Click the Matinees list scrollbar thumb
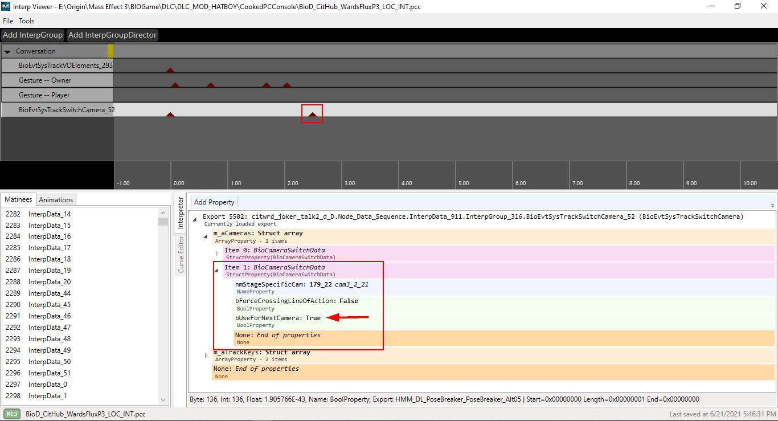 [163, 222]
